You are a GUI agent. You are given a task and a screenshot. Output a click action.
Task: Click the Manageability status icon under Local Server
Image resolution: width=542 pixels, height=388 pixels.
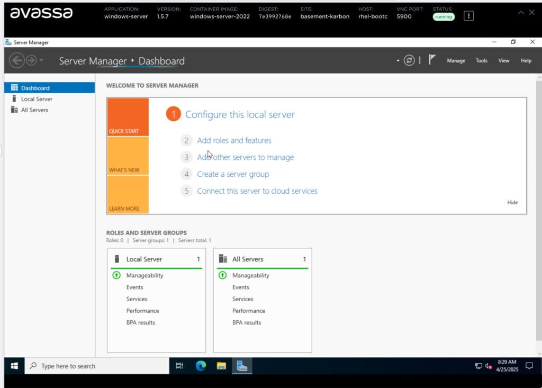[118, 275]
